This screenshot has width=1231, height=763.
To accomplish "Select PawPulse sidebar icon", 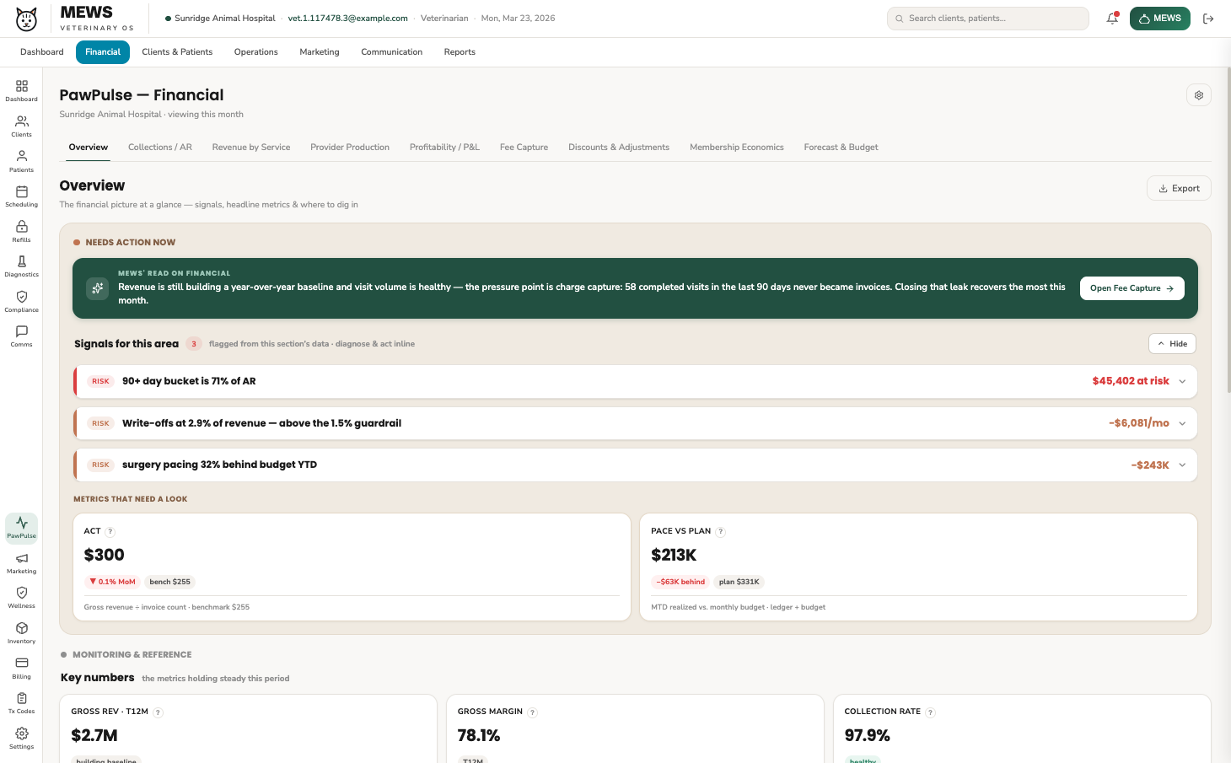I will pos(21,528).
